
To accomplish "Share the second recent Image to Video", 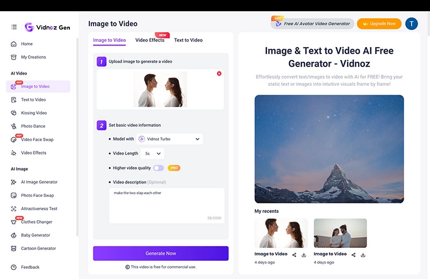I will pos(354,255).
